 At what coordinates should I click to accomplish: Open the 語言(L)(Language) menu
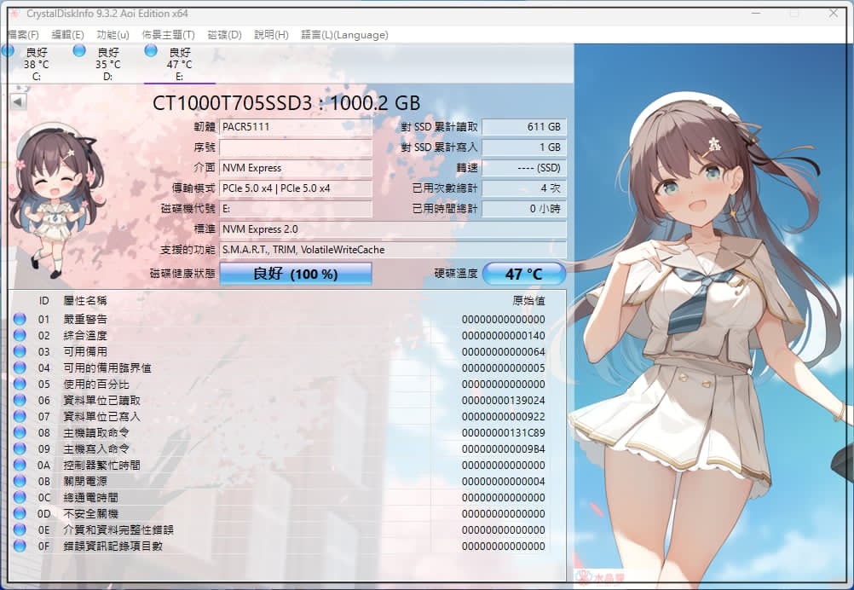point(345,35)
